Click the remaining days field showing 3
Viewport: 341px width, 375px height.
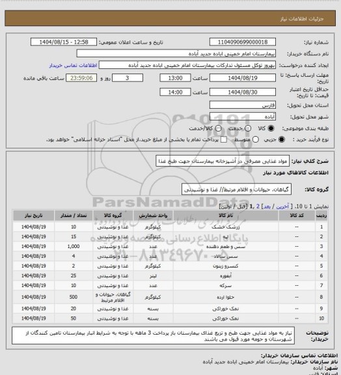(x=128, y=78)
